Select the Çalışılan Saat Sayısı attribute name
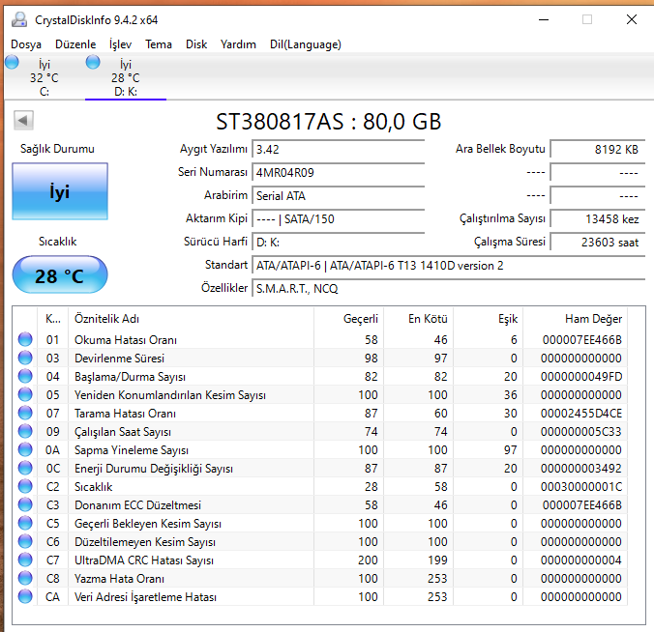The image size is (654, 632). click(123, 432)
